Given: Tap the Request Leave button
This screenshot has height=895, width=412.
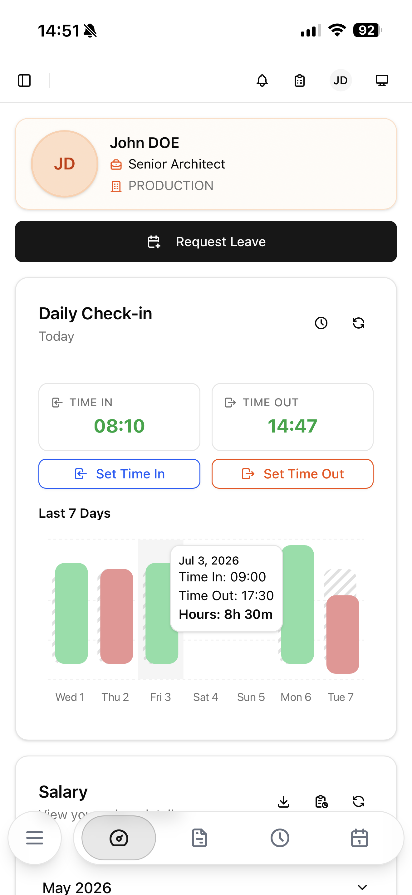Looking at the screenshot, I should [x=206, y=242].
